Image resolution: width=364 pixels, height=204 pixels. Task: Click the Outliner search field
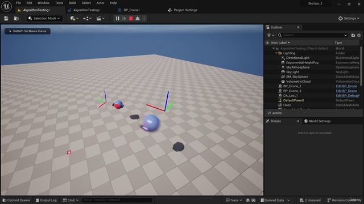(x=312, y=35)
